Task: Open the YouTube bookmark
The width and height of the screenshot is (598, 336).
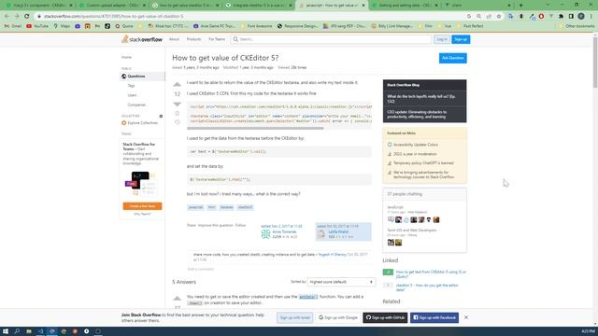Action: (x=37, y=26)
